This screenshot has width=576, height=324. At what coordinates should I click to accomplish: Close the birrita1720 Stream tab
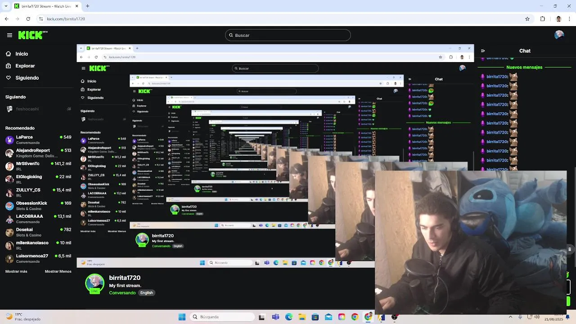[x=76, y=6]
